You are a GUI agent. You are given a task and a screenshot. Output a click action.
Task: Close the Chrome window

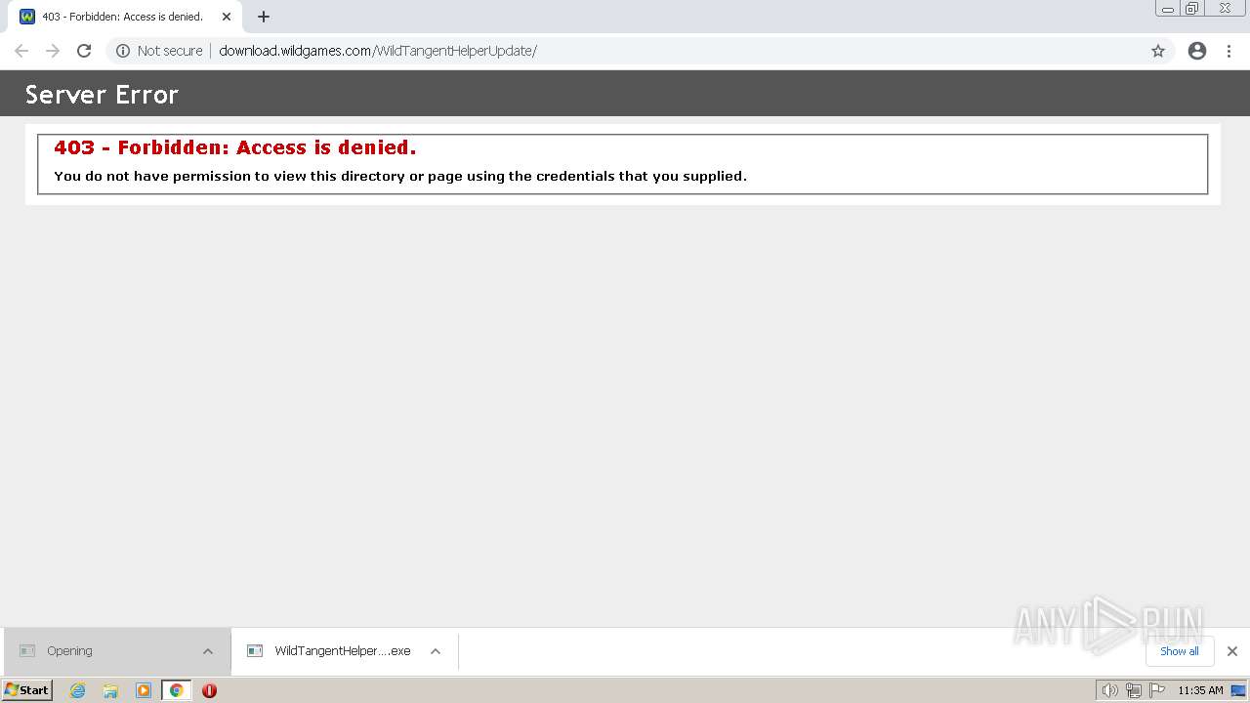[1225, 9]
